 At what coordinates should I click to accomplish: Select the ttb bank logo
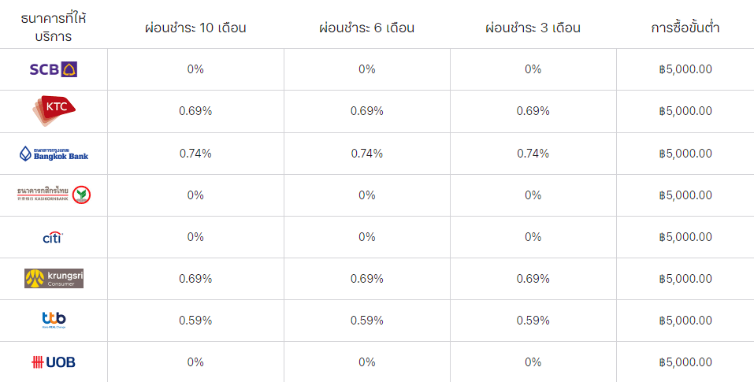[x=54, y=320]
